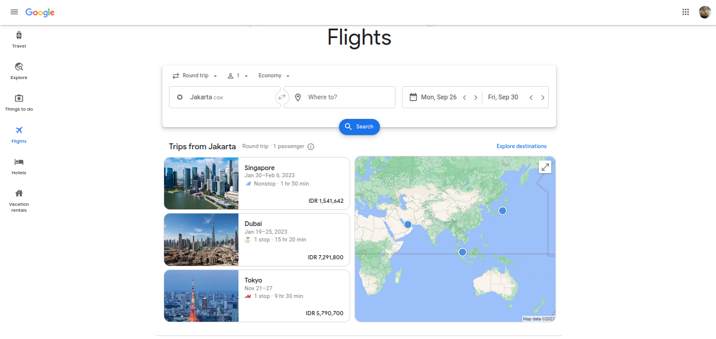Image resolution: width=716 pixels, height=339 pixels.
Task: Swap origin and destination
Action: 282,97
